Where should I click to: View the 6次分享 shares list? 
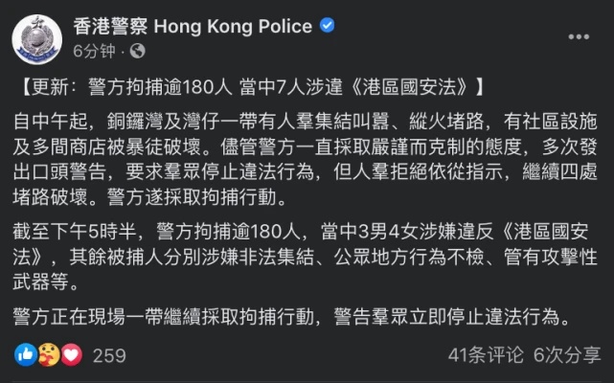[x=567, y=355]
